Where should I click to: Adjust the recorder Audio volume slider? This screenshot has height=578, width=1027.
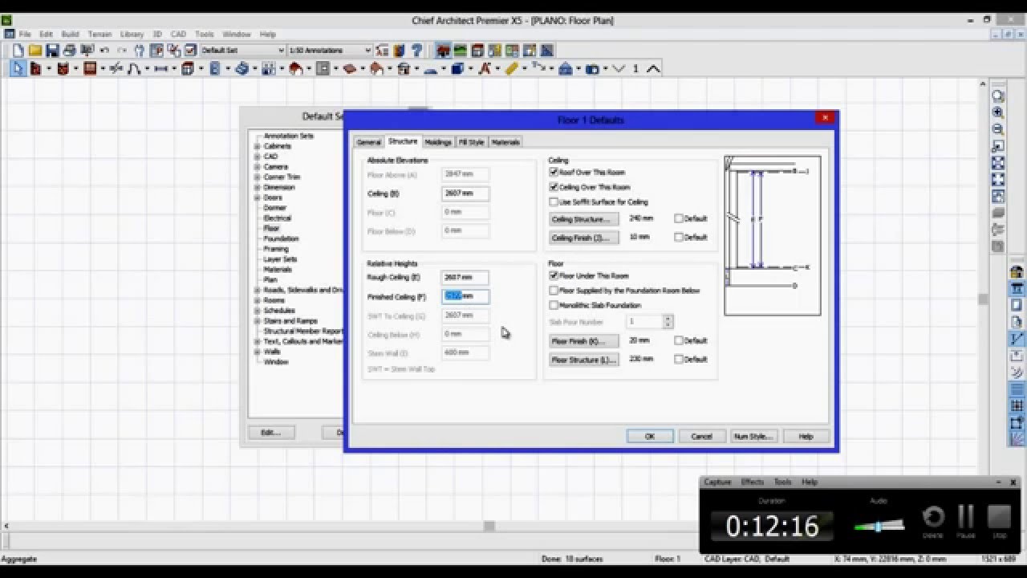(879, 527)
